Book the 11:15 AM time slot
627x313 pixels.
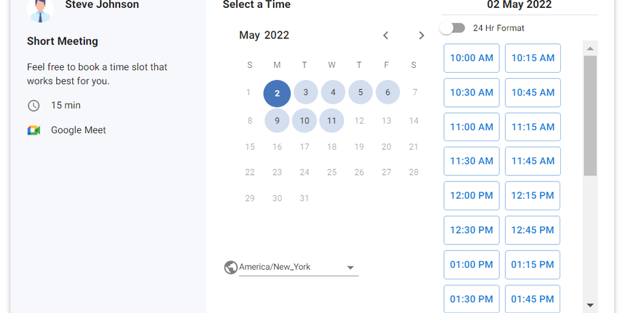[x=533, y=127]
